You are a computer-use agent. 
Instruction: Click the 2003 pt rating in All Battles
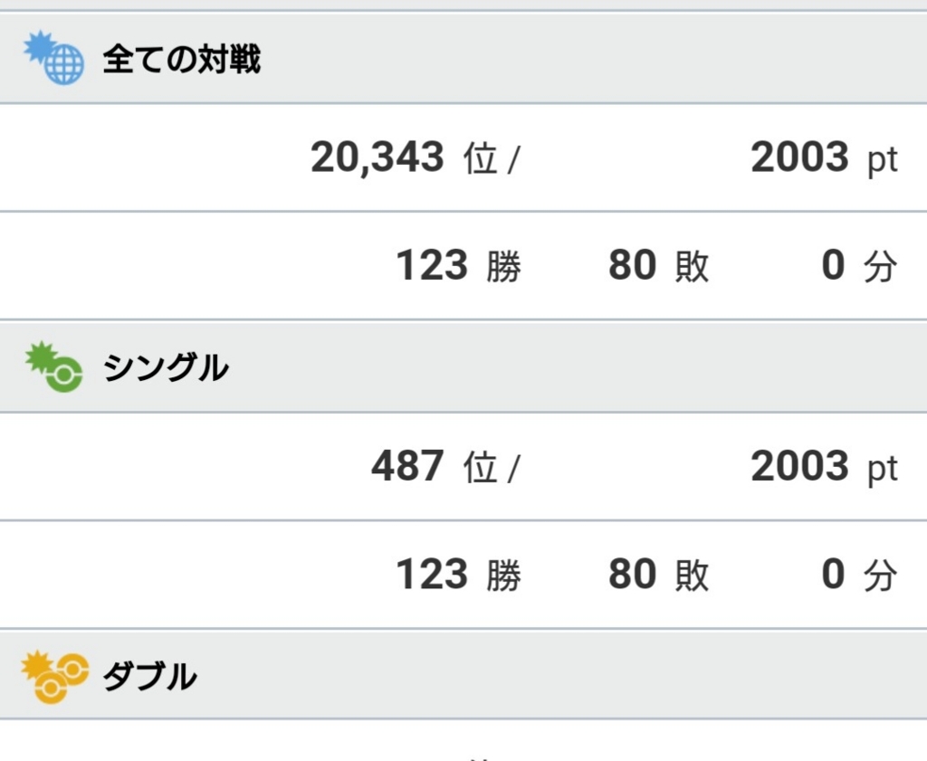(x=823, y=158)
